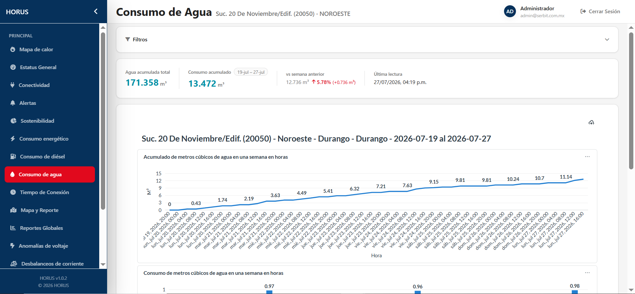
Task: Click Administrador user name
Action: coord(537,8)
